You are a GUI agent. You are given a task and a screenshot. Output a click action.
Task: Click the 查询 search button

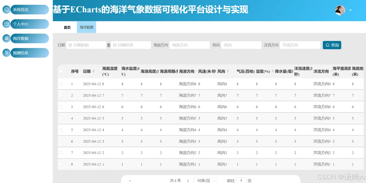[x=332, y=45]
